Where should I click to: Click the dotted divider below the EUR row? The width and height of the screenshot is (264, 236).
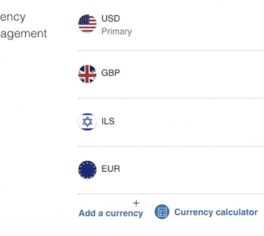(171, 194)
